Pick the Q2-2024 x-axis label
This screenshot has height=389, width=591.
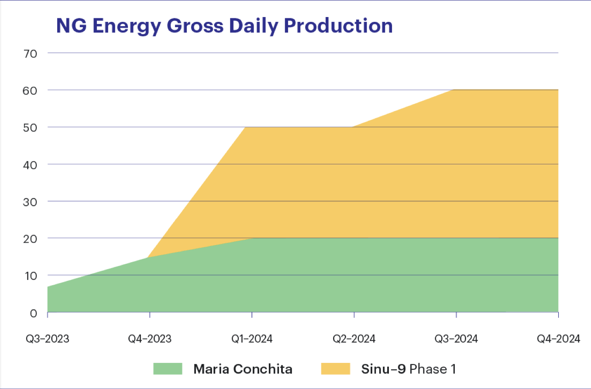354,339
